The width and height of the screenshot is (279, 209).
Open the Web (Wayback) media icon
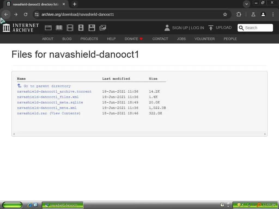pos(48,28)
